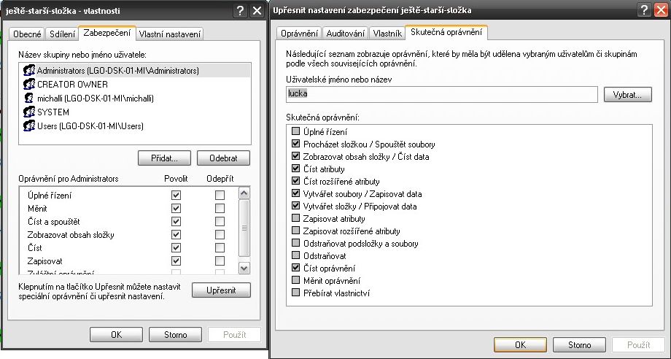Select SYSTEM entry in list
Viewport: 671px width, 359px height.
(135, 112)
